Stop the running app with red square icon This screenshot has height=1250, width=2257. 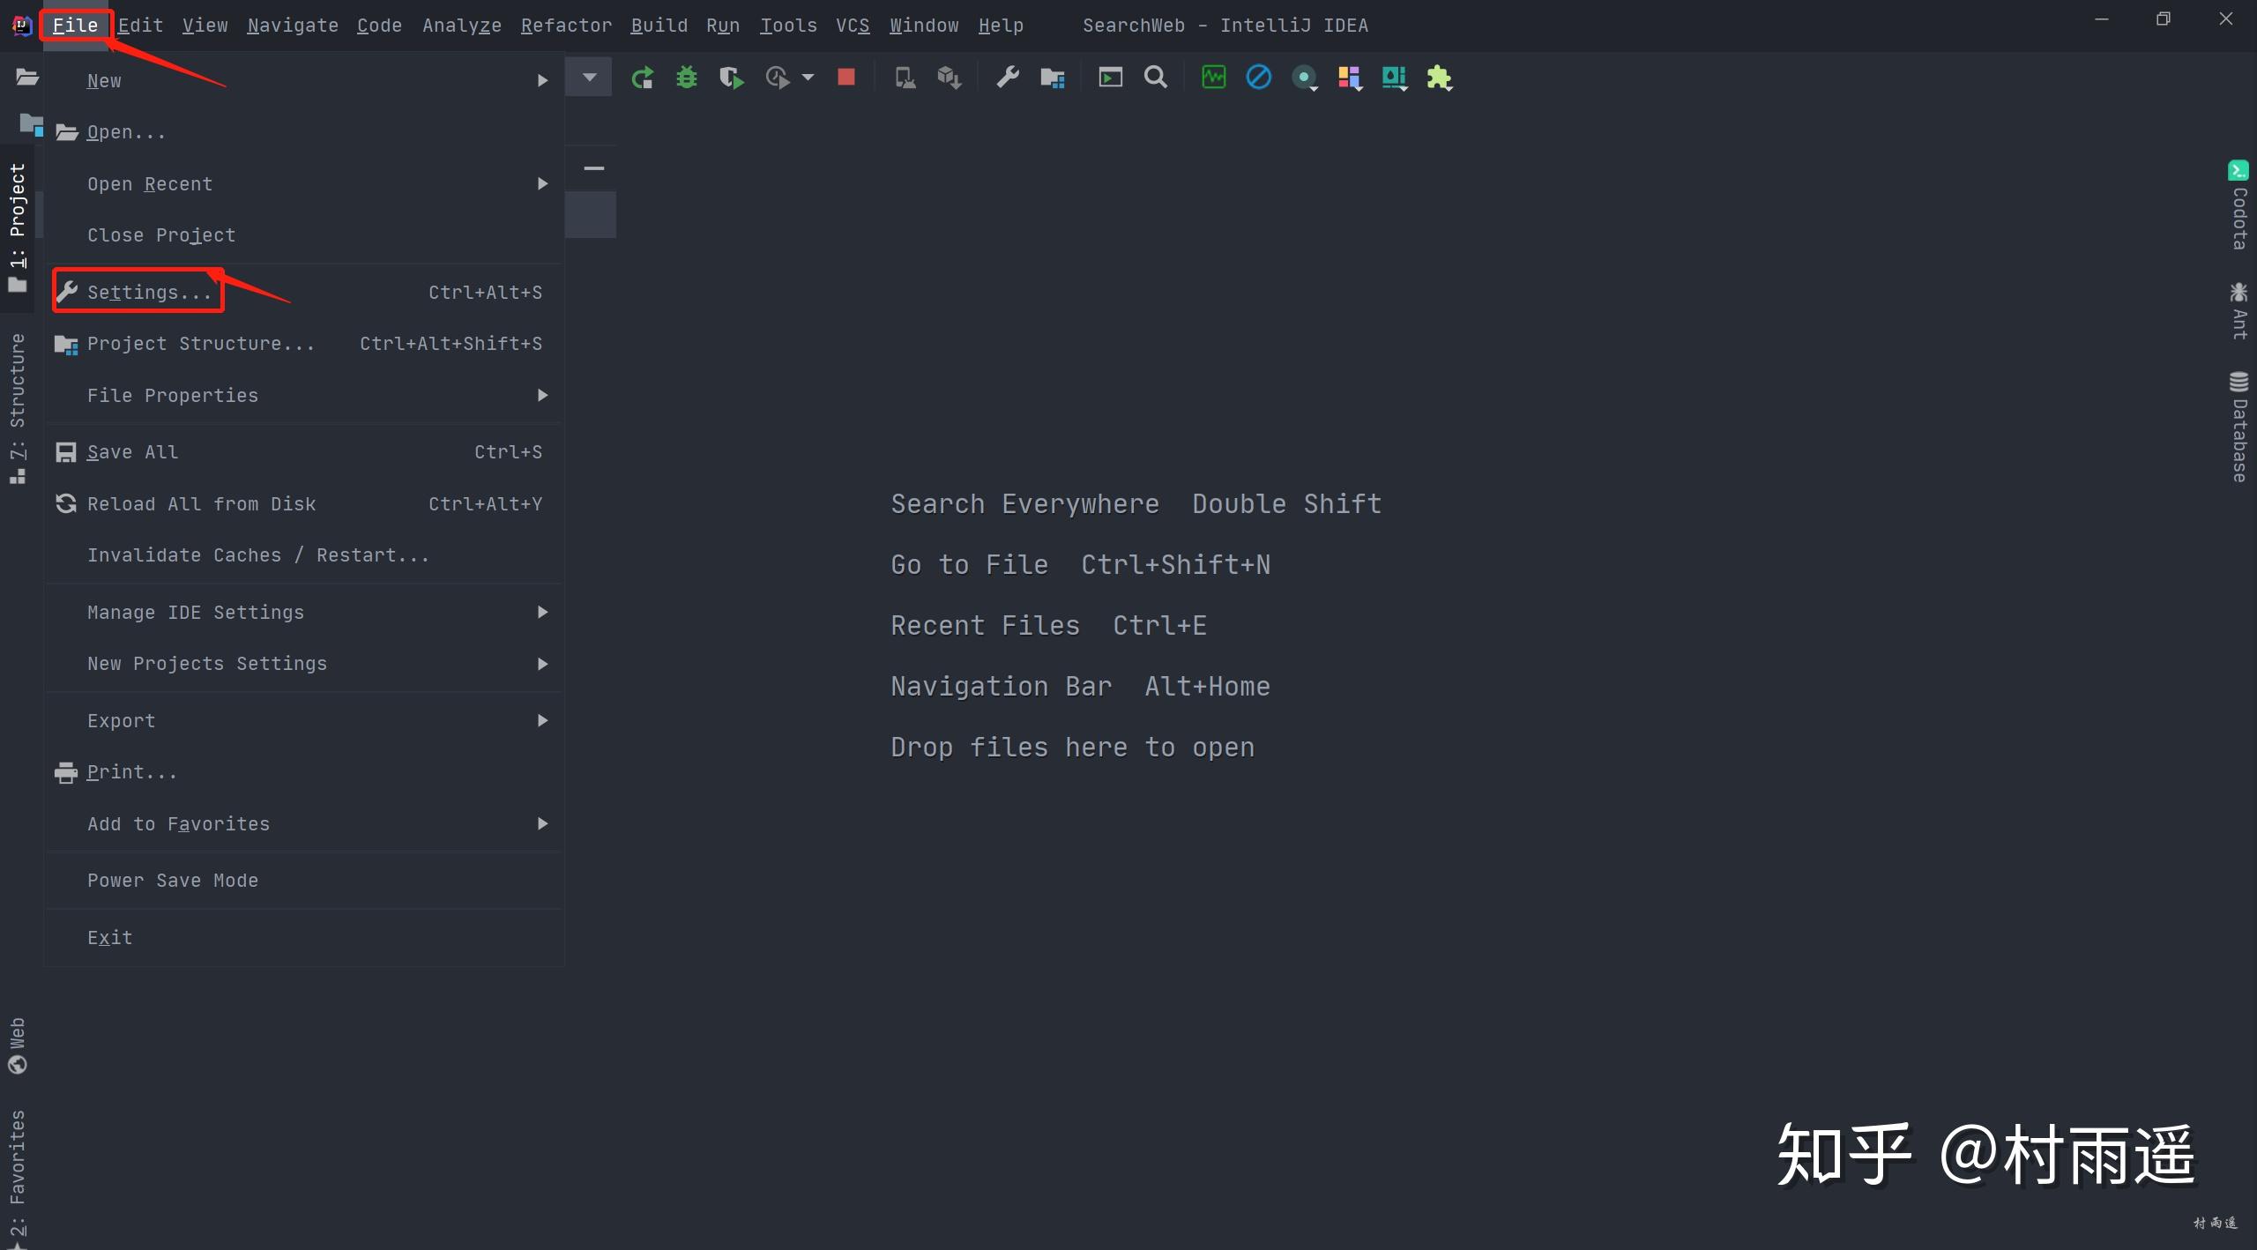845,78
